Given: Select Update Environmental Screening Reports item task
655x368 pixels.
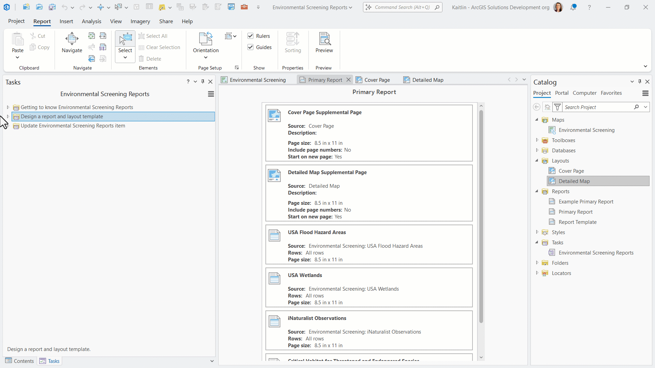Looking at the screenshot, I should pos(73,126).
